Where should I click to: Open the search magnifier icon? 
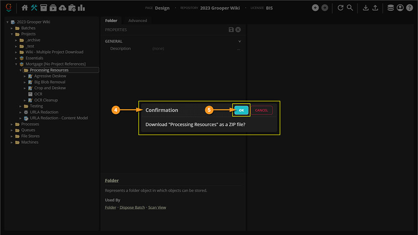(x=350, y=8)
